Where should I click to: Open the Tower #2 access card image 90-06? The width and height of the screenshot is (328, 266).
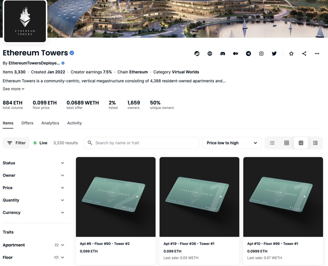click(116, 197)
